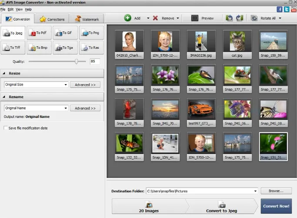Open the View menu

coord(19,9)
